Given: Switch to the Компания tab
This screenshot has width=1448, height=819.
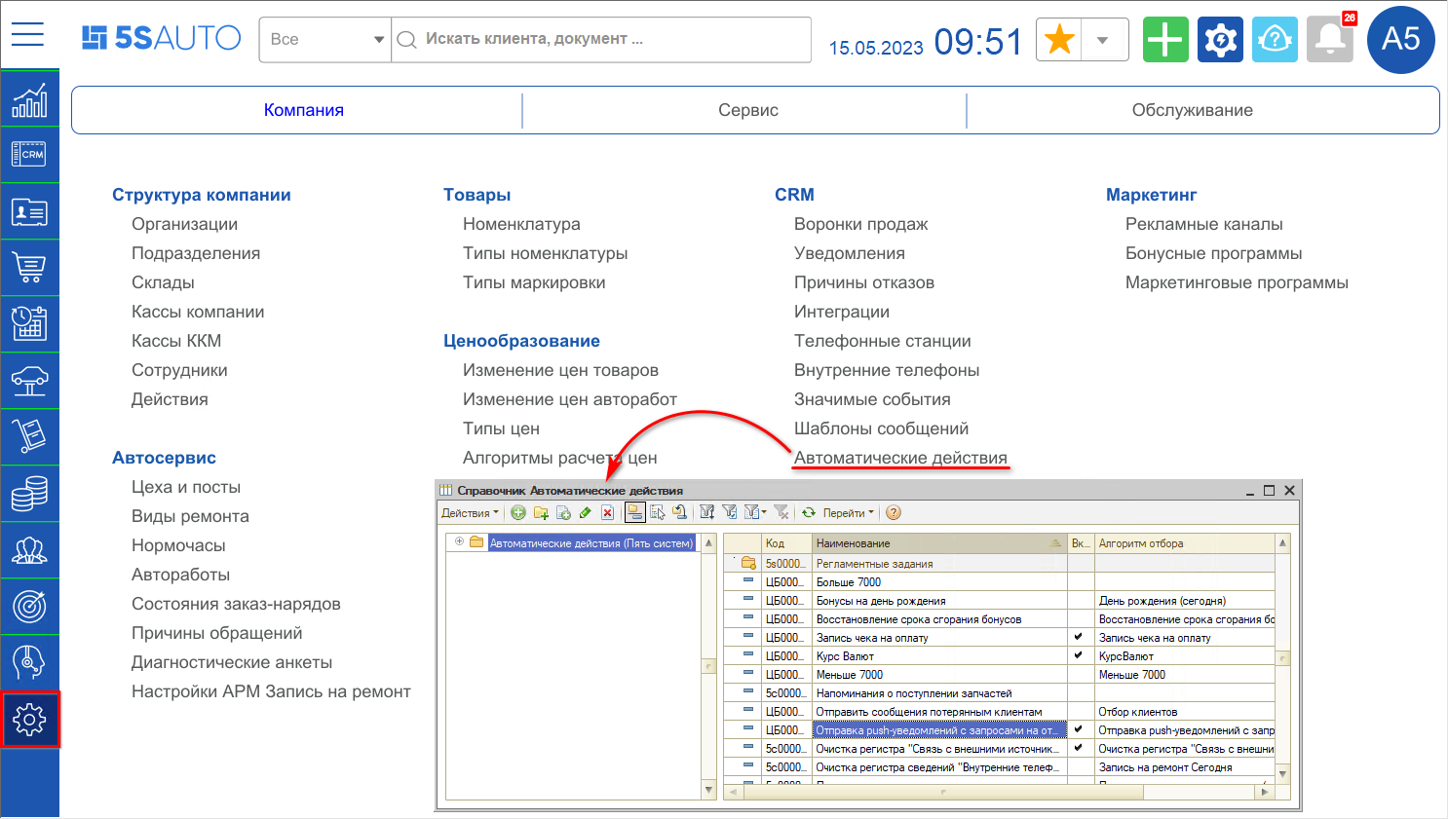Looking at the screenshot, I should pos(304,110).
